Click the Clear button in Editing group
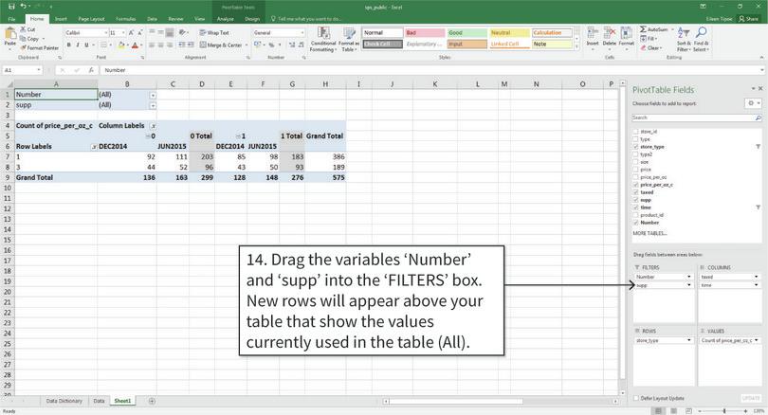Screen dimensions: 768x415 (651, 48)
